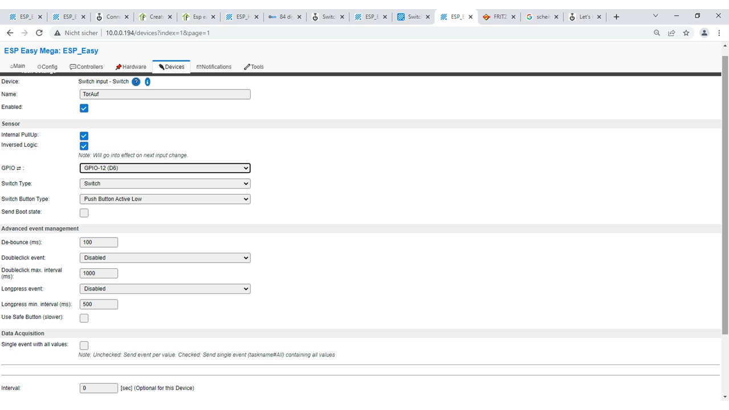Click the ESP Easy Mega: ESP_Easy heading
729x410 pixels.
(51, 51)
